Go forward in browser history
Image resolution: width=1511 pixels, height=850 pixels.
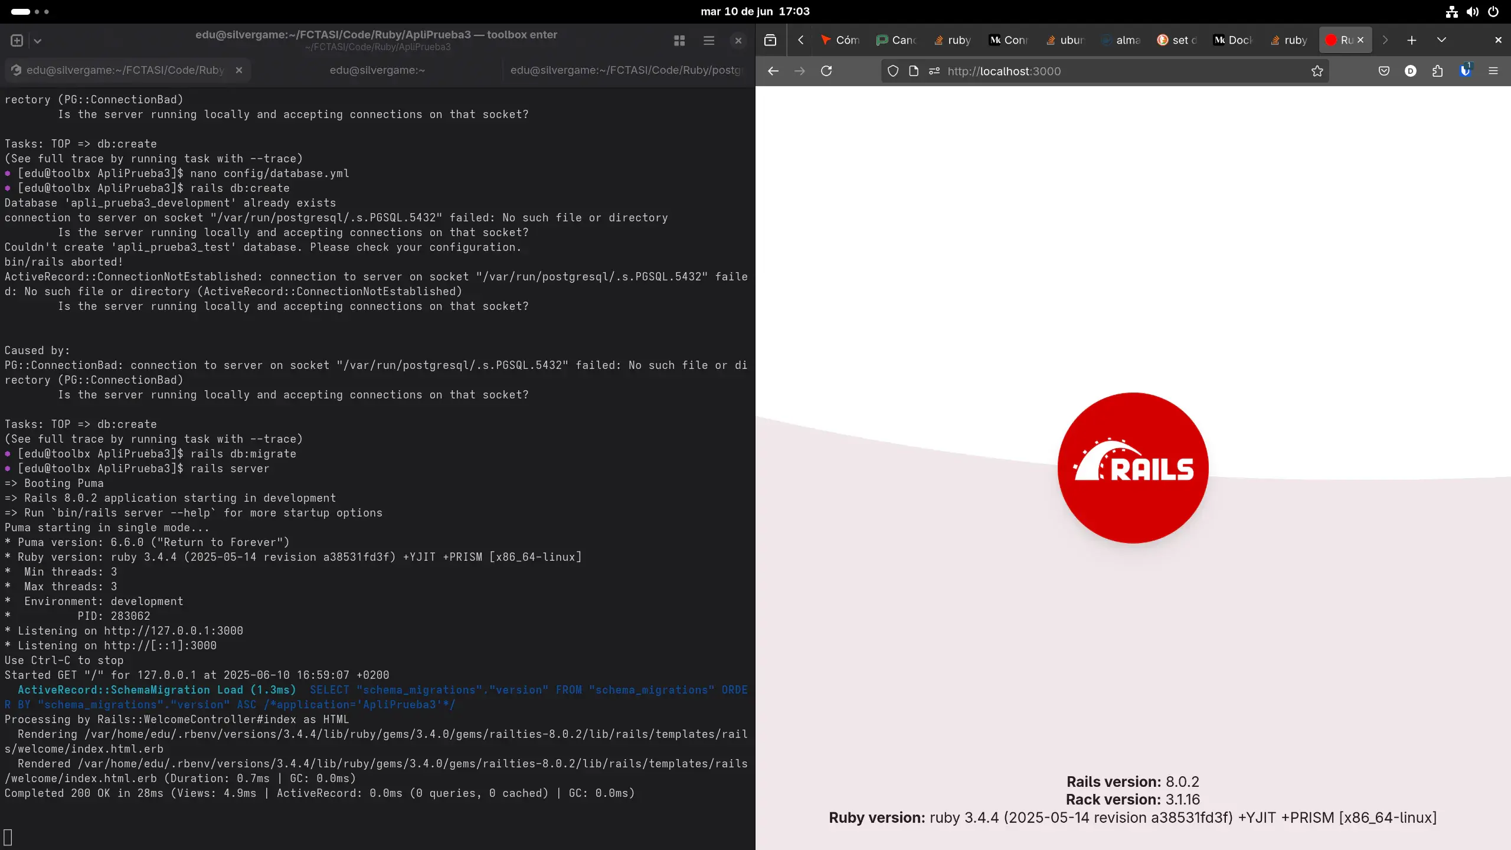800,71
